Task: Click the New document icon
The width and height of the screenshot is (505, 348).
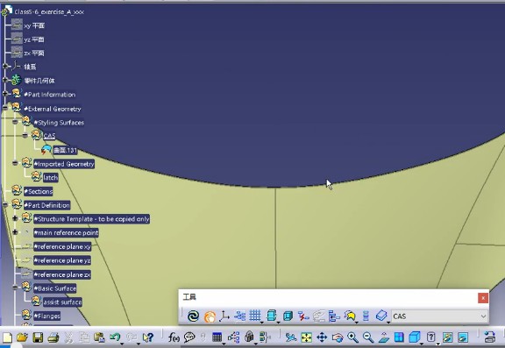Action: (x=7, y=337)
